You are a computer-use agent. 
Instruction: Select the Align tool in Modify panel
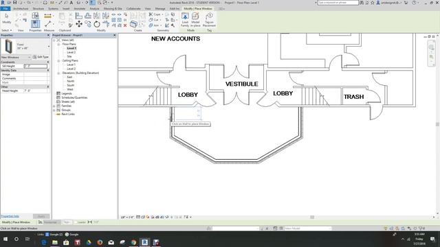point(79,16)
